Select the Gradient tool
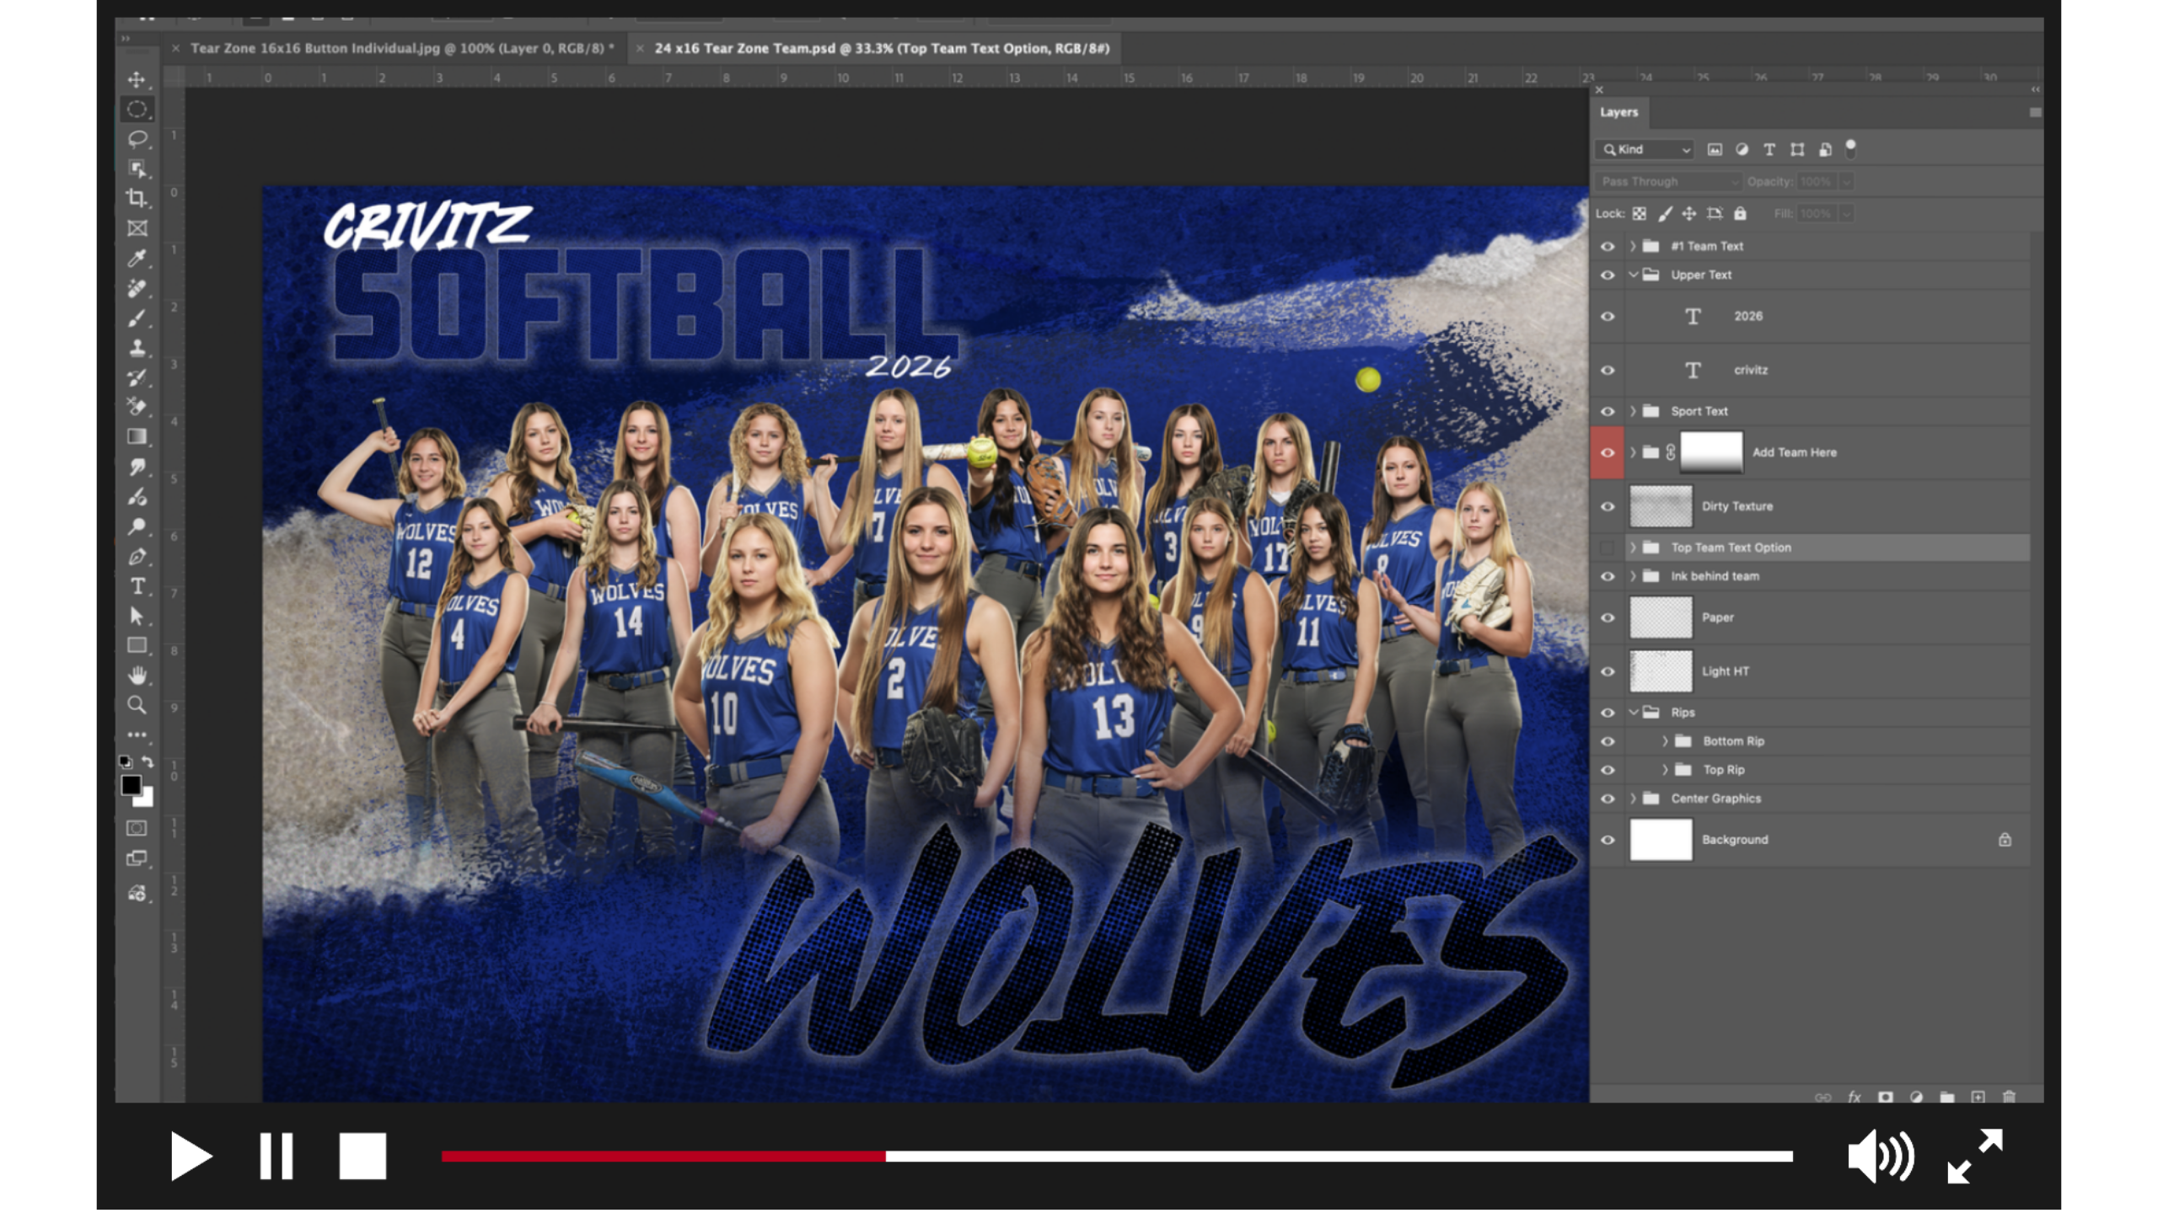This screenshot has width=2158, height=1213. point(137,436)
